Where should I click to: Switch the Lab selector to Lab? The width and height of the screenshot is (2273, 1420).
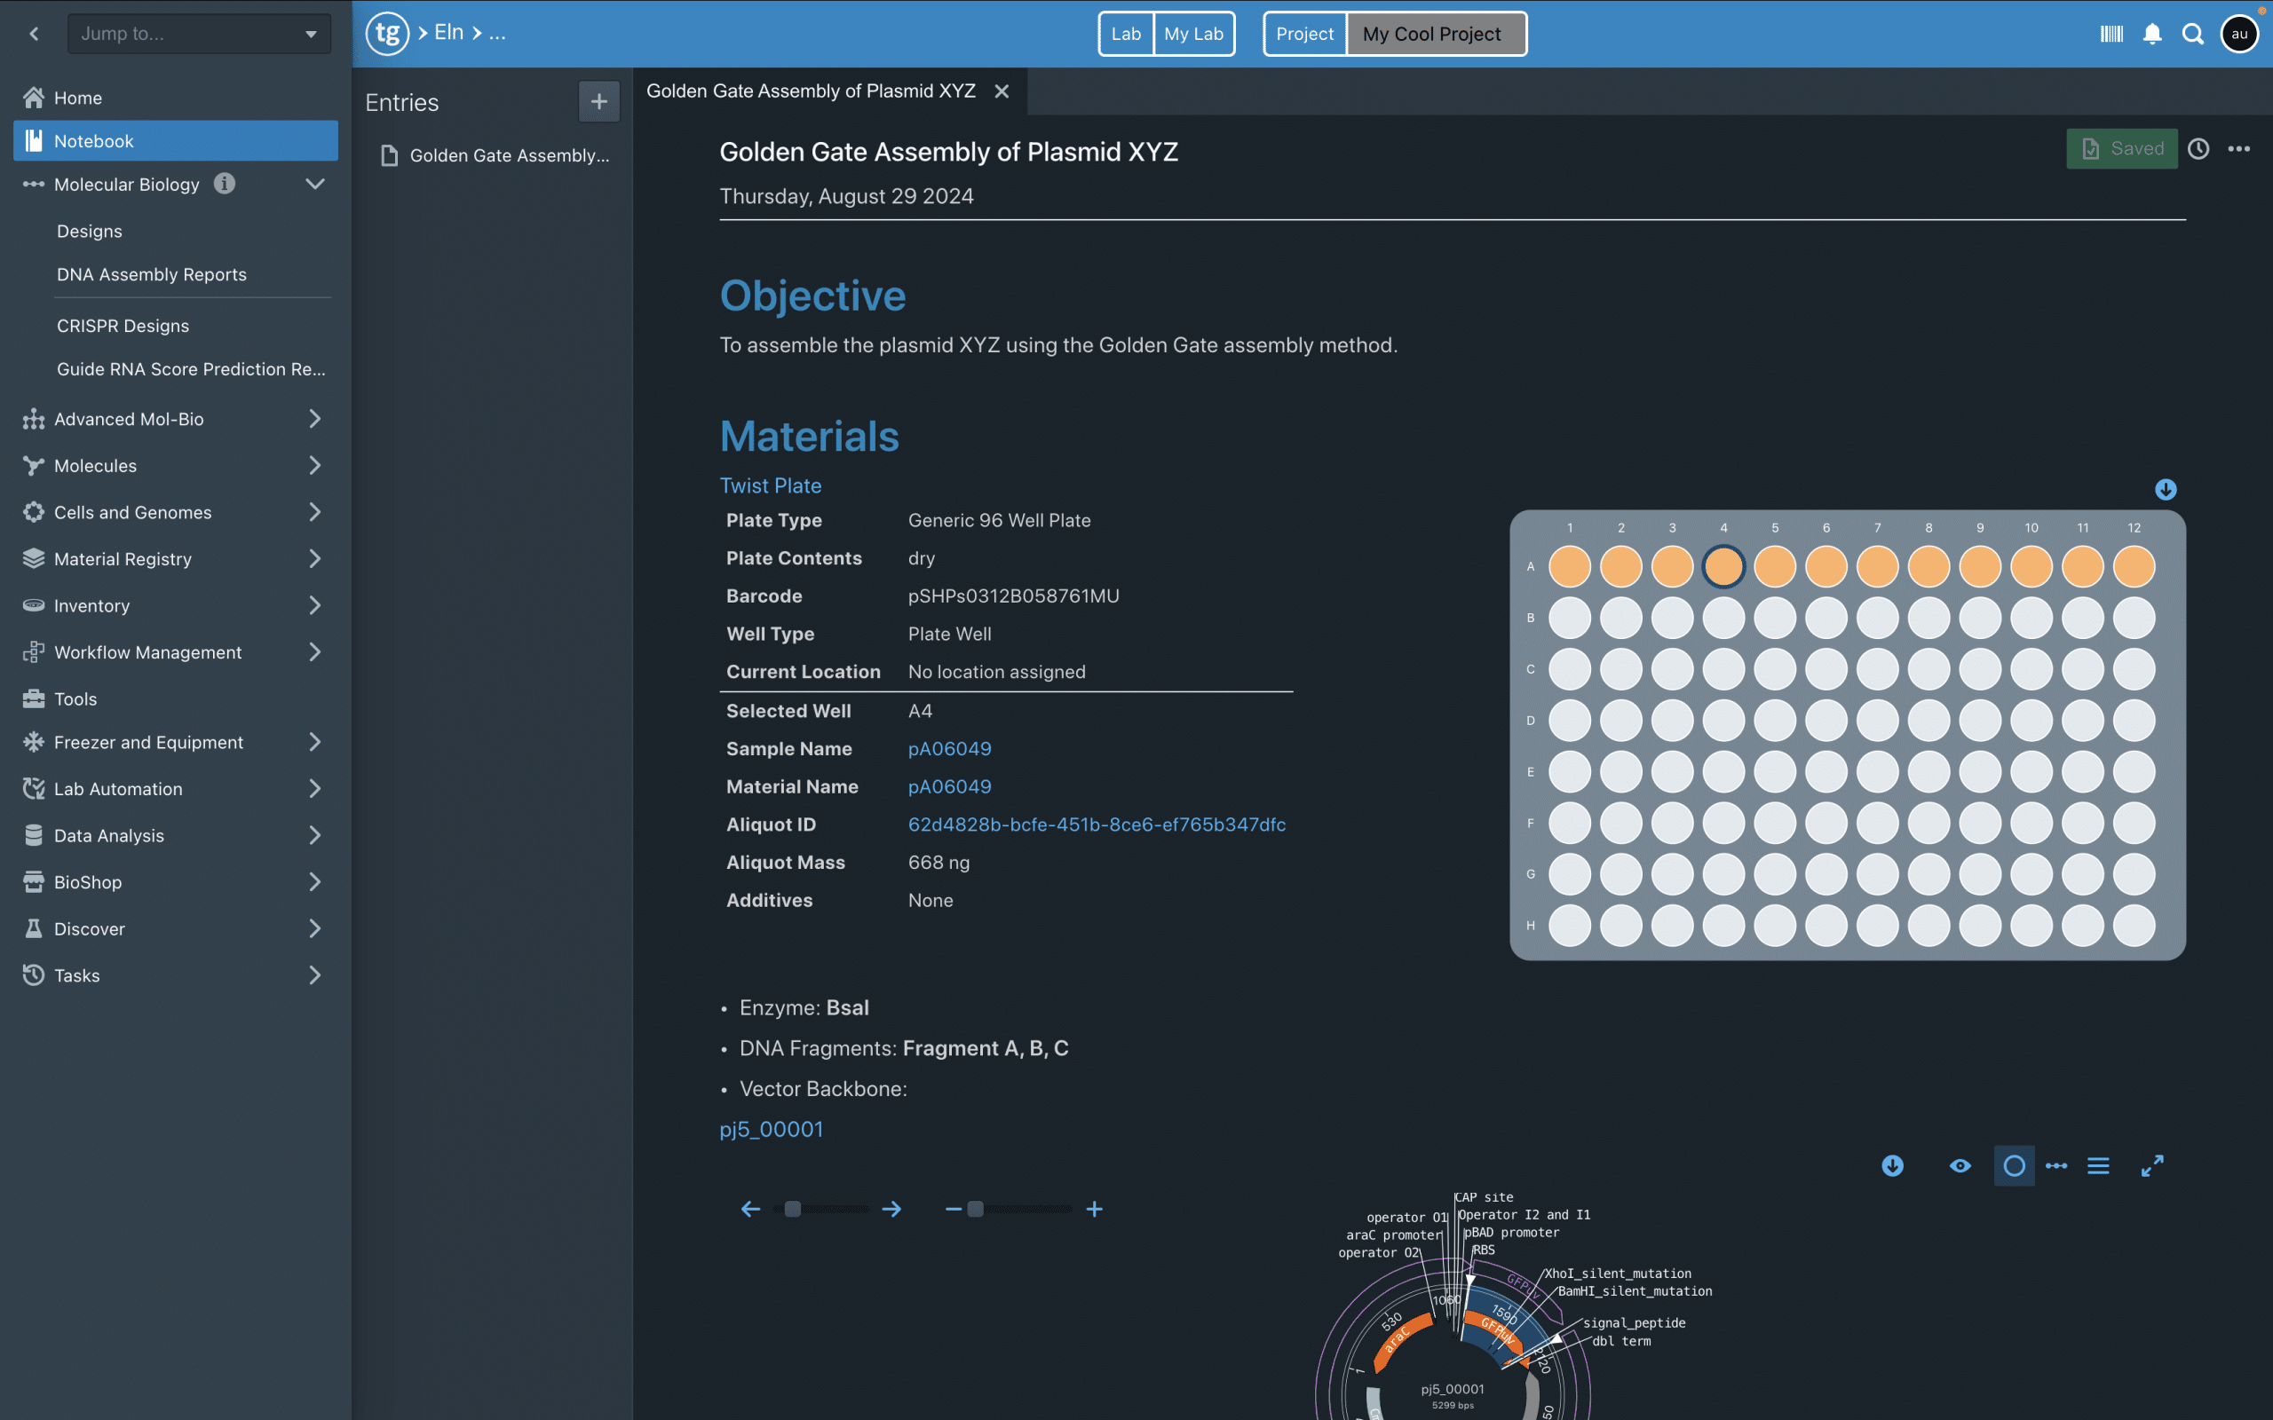pos(1125,33)
